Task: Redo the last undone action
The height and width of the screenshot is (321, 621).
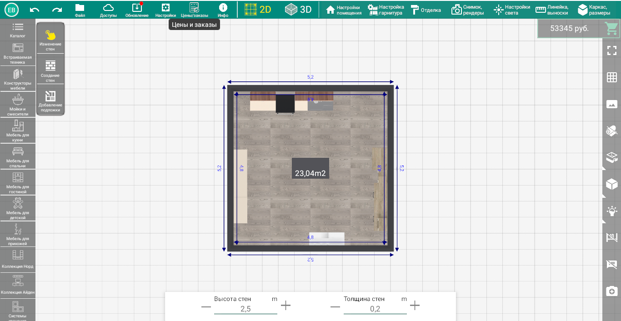Action: pos(57,10)
